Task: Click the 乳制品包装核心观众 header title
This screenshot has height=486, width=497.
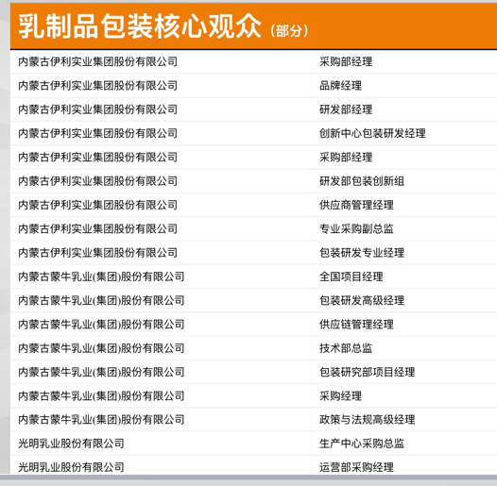Action: [140, 26]
